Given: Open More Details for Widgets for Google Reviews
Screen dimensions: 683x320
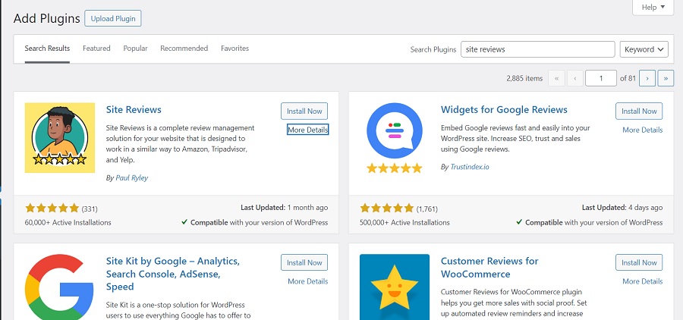Looking at the screenshot, I should pos(643,130).
